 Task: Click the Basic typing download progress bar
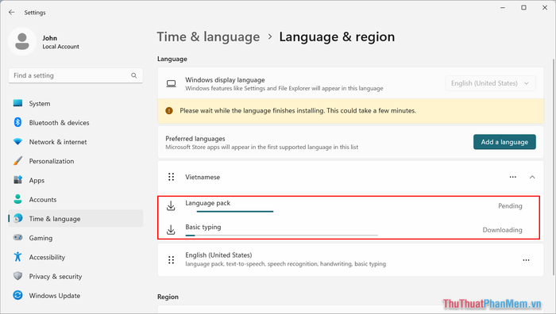click(x=281, y=235)
